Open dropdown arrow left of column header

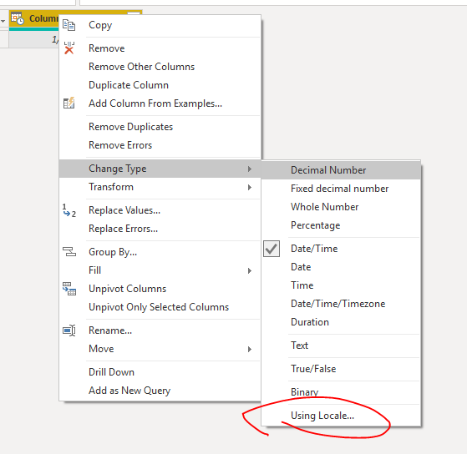(x=3, y=21)
